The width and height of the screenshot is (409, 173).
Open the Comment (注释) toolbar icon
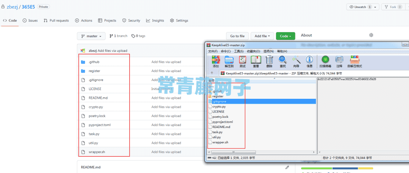point(339,60)
